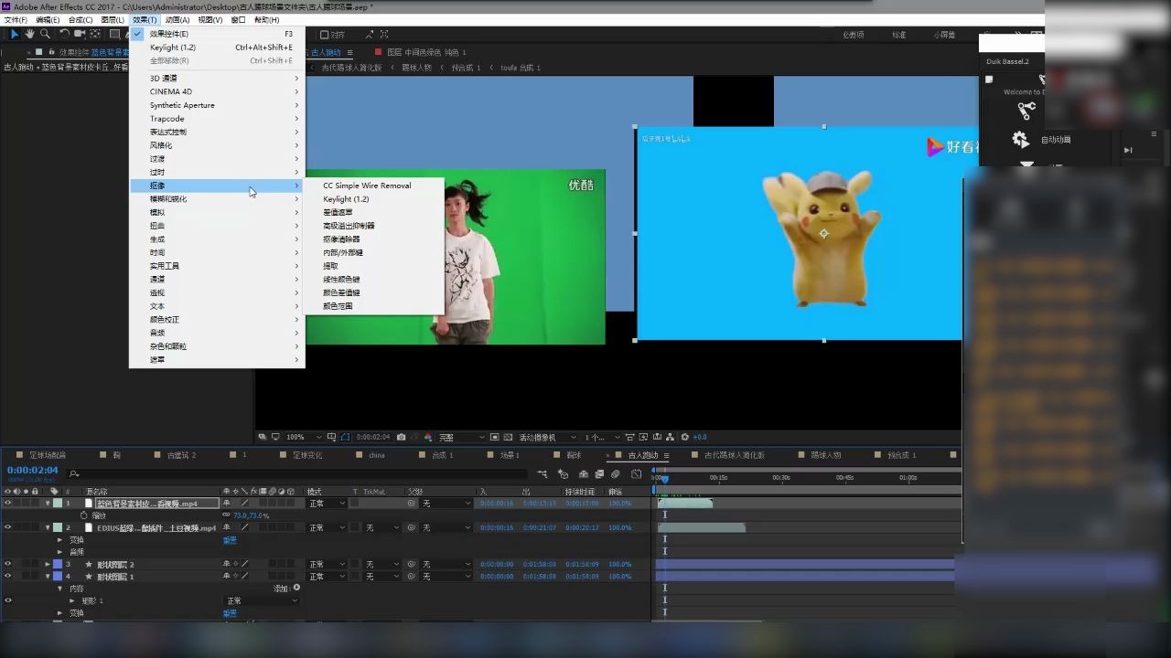Hide shape layer 形状图层 2
Viewport: 1171px width, 658px height.
8,564
